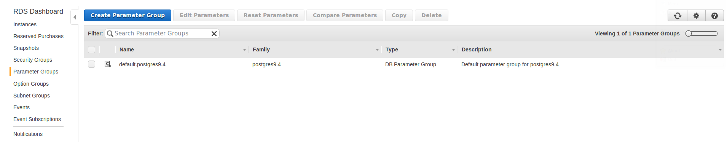Viewport: 727px width, 142px height.
Task: Open the Name column sort dropdown arrow
Action: click(x=244, y=50)
